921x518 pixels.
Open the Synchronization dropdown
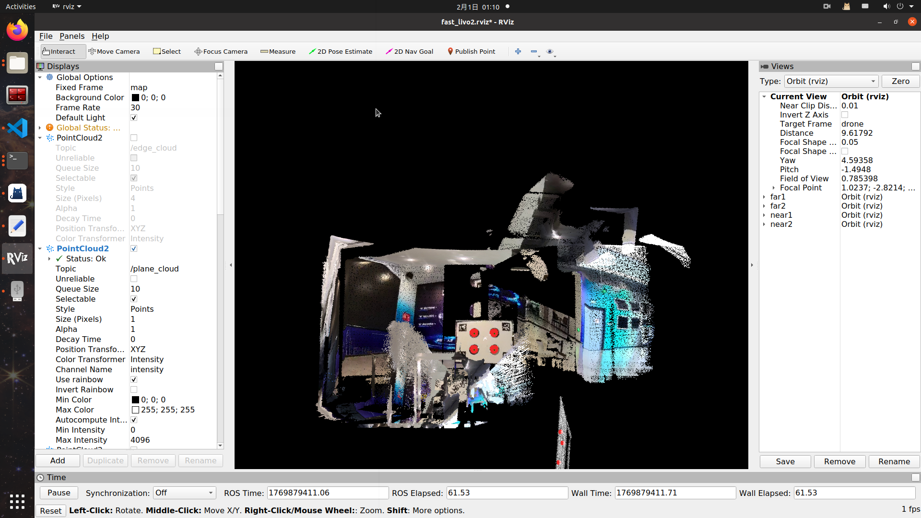(184, 493)
